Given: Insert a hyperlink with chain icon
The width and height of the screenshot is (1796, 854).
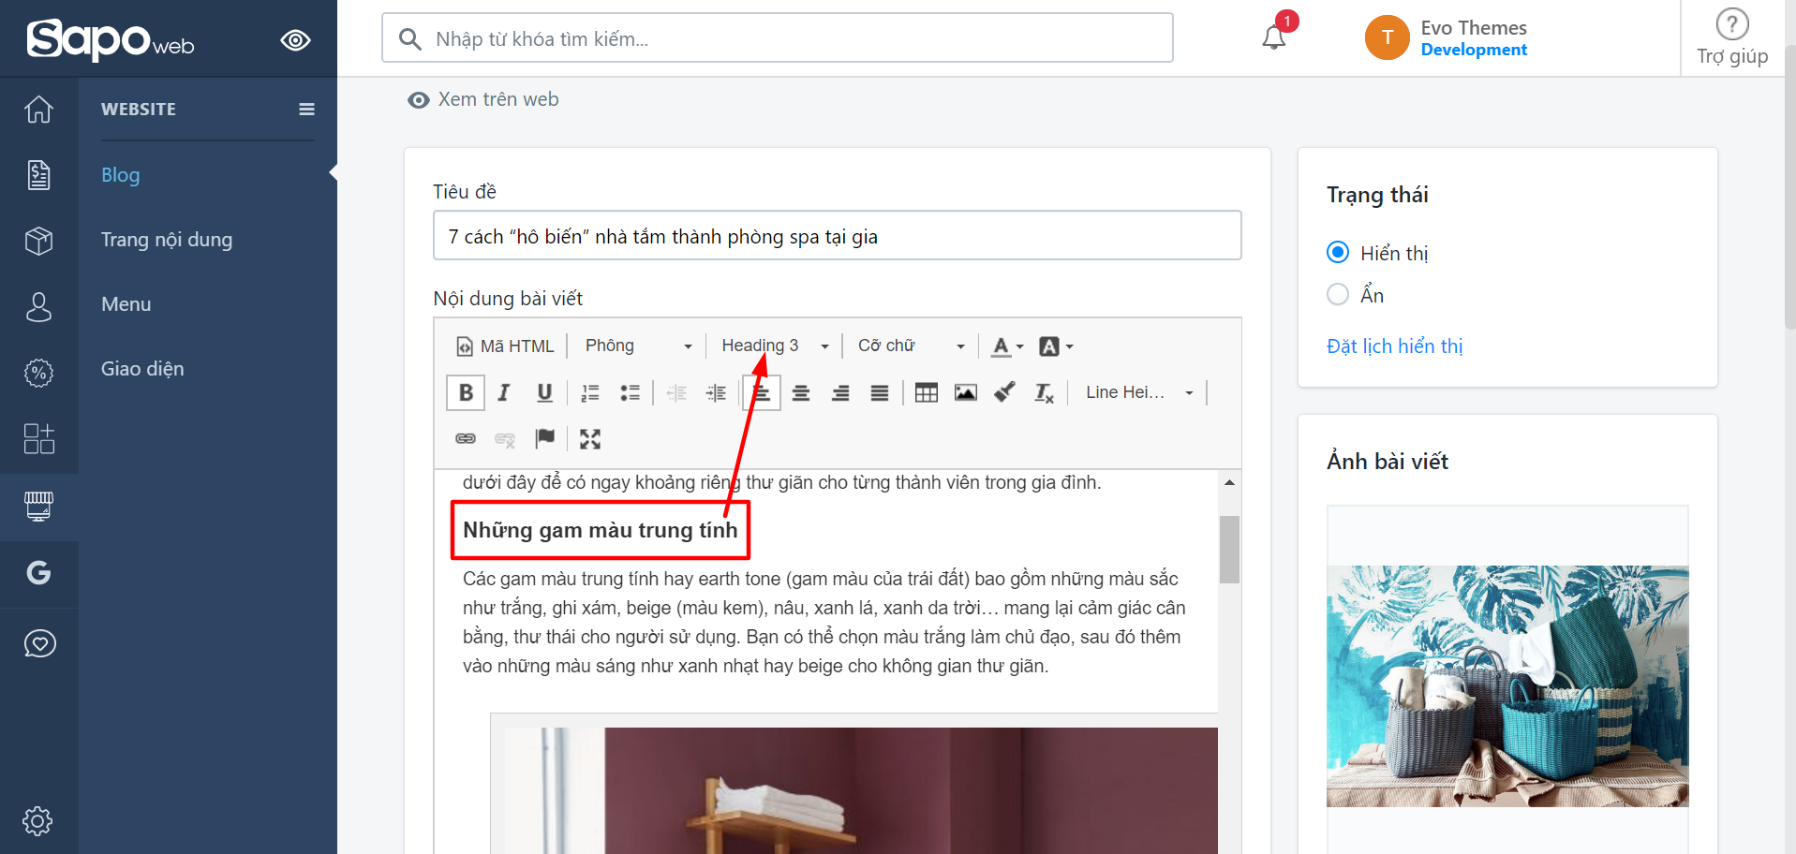Looking at the screenshot, I should point(466,438).
